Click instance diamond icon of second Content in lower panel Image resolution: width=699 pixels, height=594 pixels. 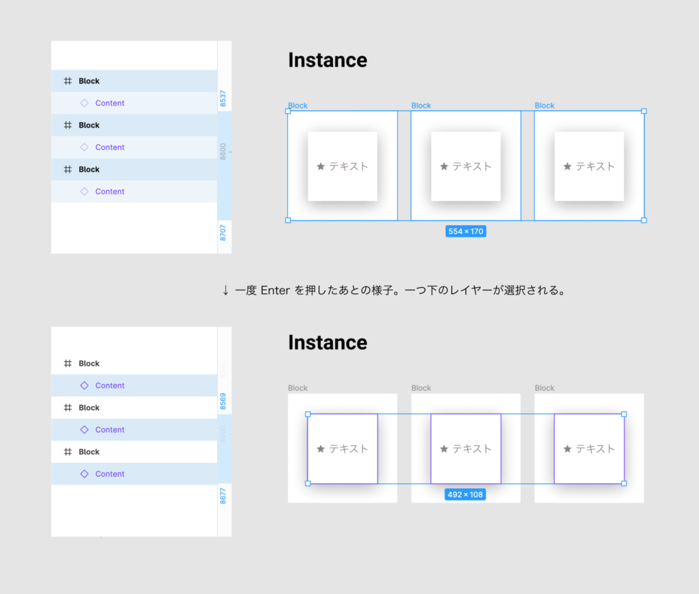[x=85, y=430]
